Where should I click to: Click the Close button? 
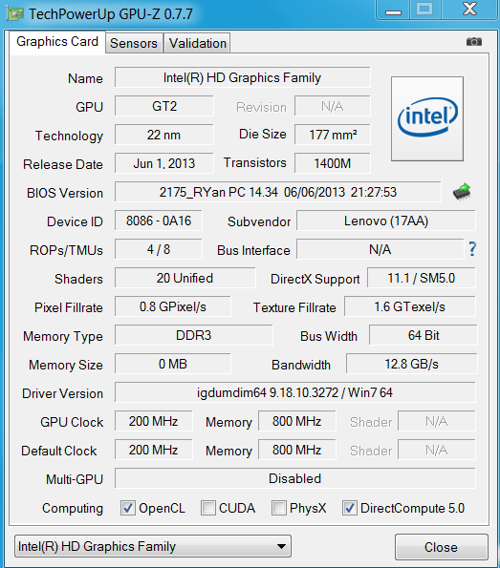(442, 547)
